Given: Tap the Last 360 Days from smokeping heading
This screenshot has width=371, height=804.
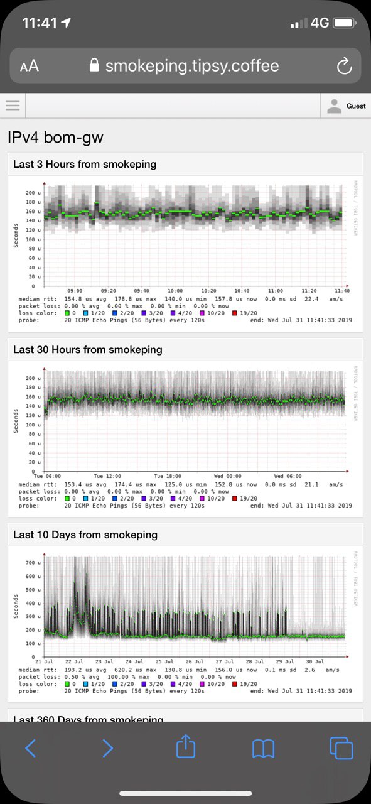Looking at the screenshot, I should pyautogui.click(x=89, y=719).
